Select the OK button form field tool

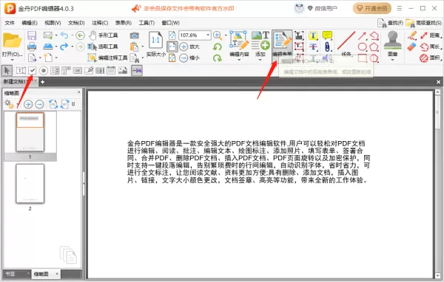tap(77, 70)
